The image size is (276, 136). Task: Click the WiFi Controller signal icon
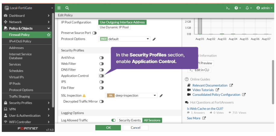click(x=5, y=122)
